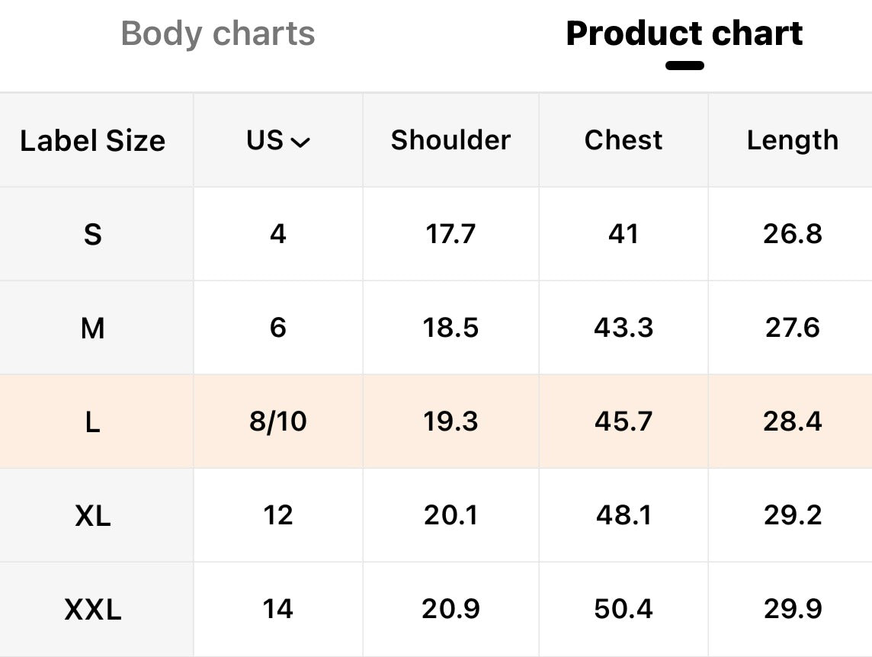
Task: Click the 45.7 chest measurement cell
Action: coord(624,421)
